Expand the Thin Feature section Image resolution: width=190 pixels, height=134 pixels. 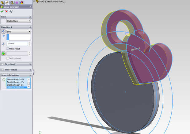tap(30, 70)
